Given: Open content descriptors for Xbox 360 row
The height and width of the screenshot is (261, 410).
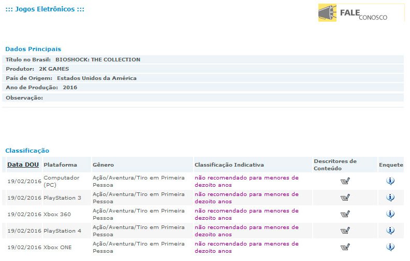Looking at the screenshot, I should [x=345, y=214].
